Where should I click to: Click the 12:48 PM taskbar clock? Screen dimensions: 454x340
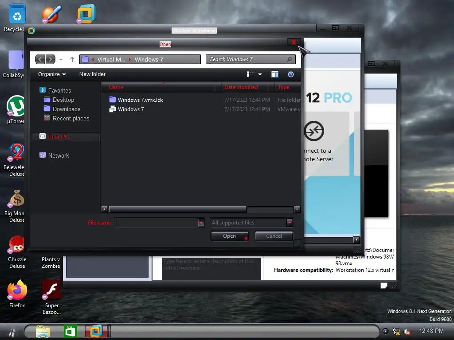(x=431, y=331)
